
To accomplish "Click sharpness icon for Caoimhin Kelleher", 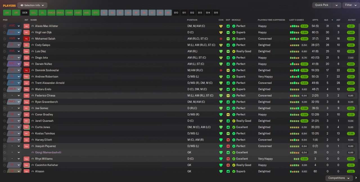I will [228, 165].
